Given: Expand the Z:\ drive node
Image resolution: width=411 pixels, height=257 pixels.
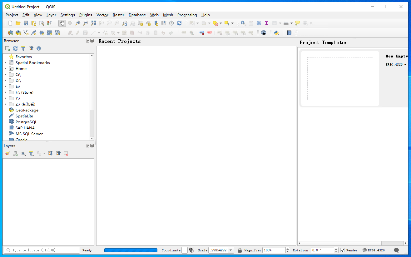Looking at the screenshot, I should pyautogui.click(x=5, y=104).
